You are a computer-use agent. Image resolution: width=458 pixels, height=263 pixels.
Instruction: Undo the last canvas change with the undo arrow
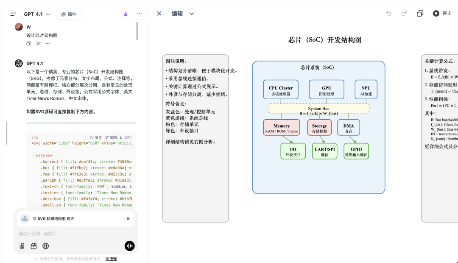[388, 13]
